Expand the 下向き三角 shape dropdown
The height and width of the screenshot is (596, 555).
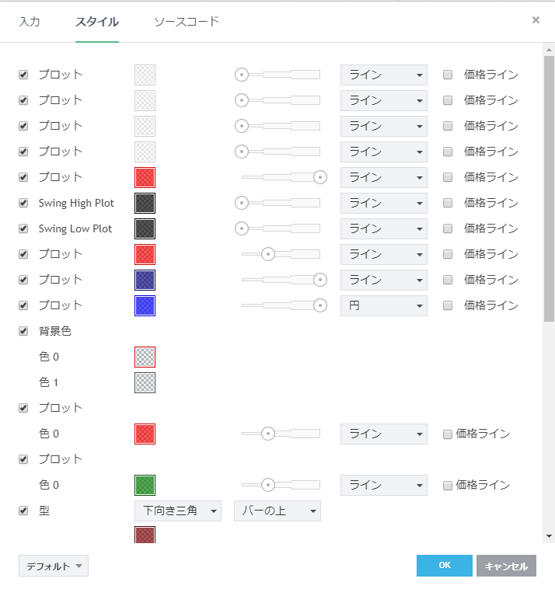tap(178, 511)
